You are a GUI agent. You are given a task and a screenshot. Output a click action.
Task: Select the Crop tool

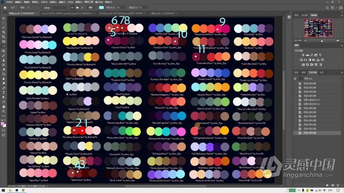(x=4, y=37)
